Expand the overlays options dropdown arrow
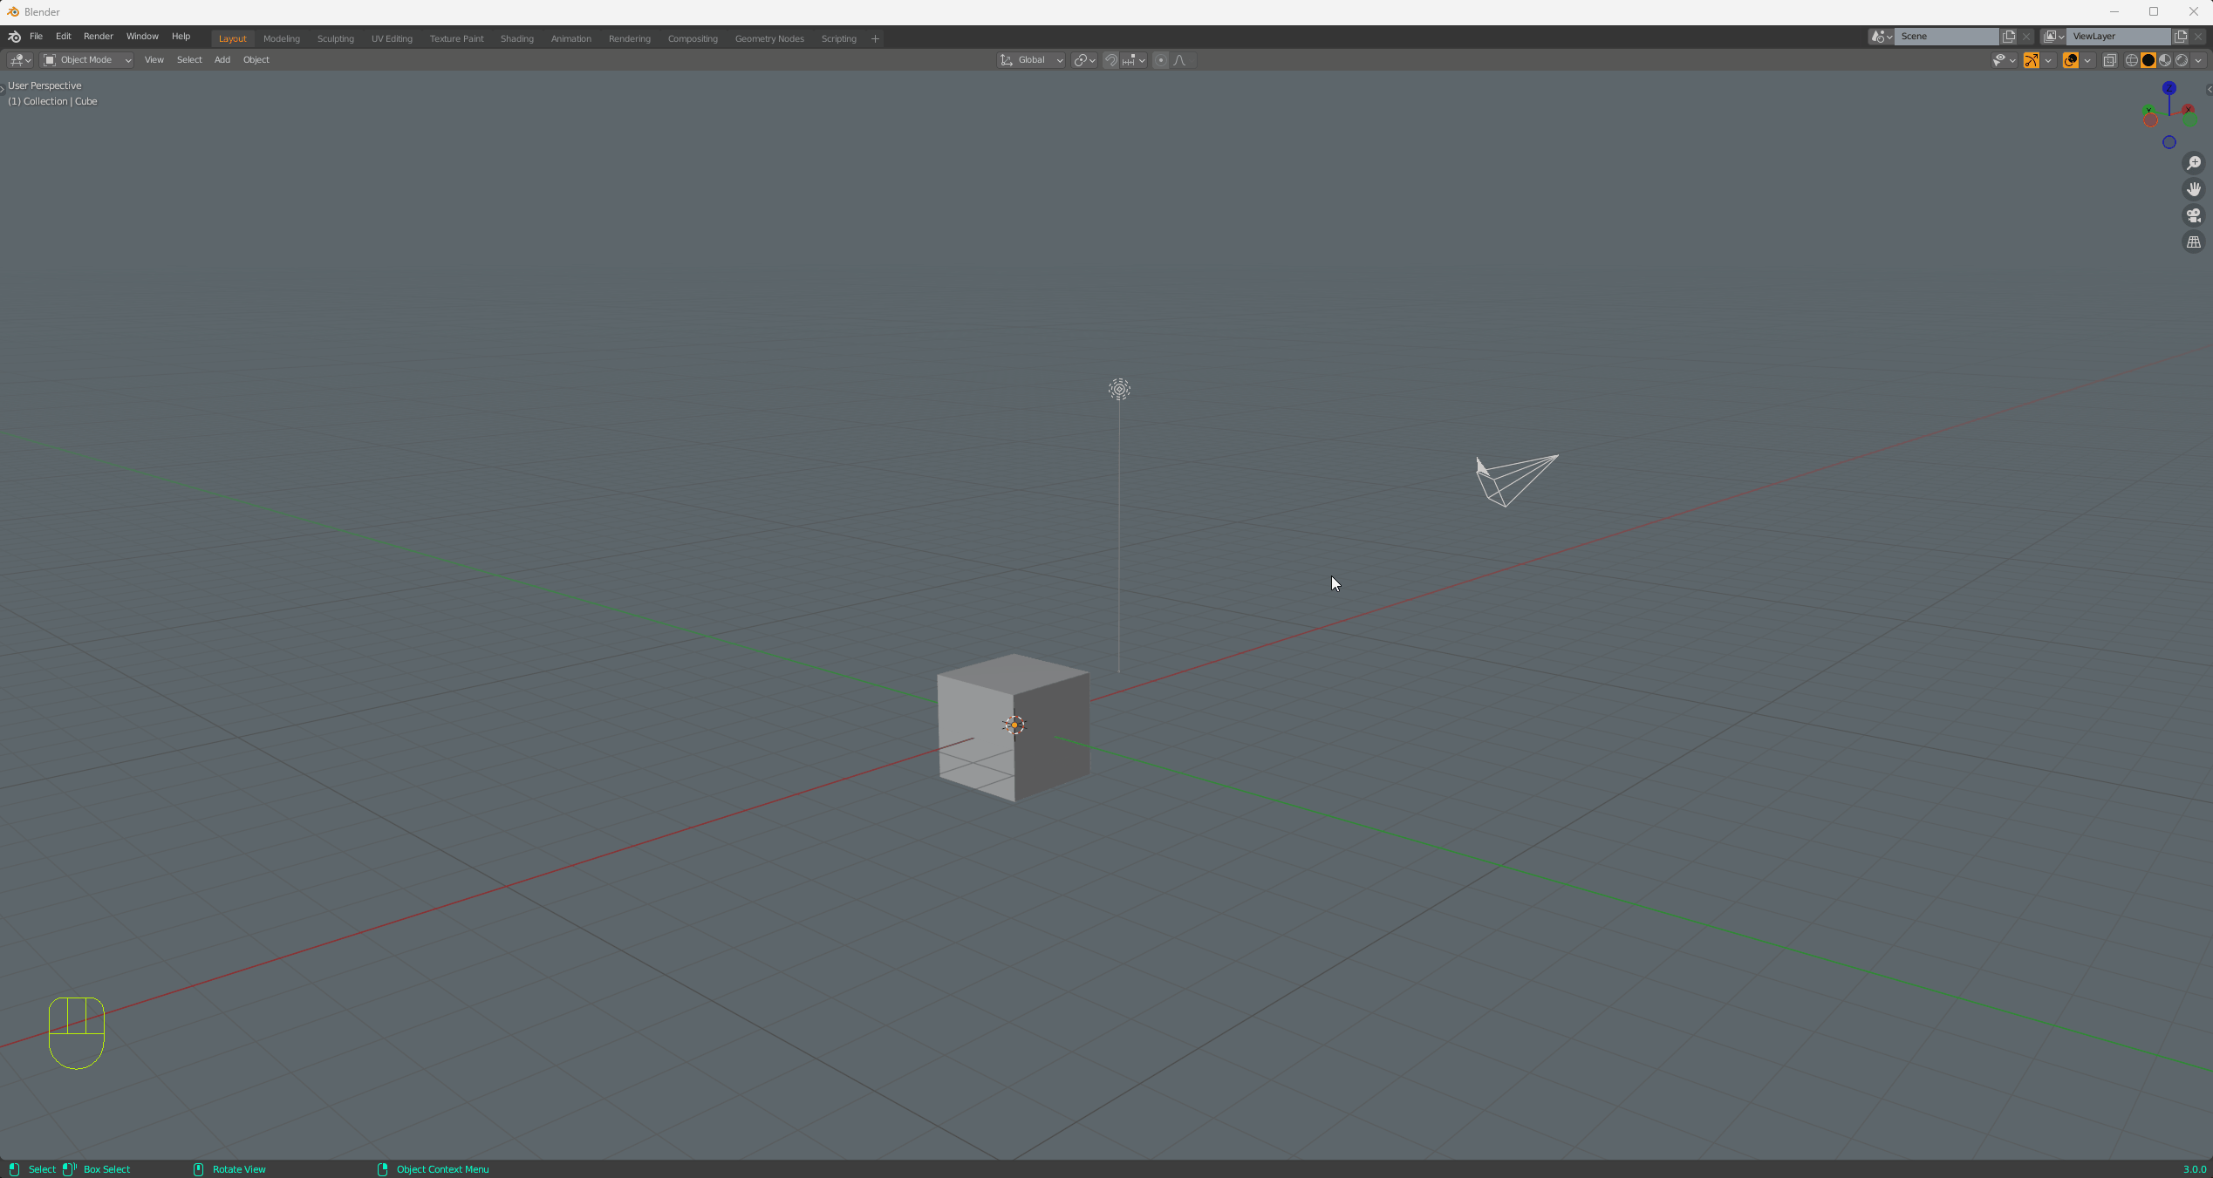 click(x=2087, y=60)
